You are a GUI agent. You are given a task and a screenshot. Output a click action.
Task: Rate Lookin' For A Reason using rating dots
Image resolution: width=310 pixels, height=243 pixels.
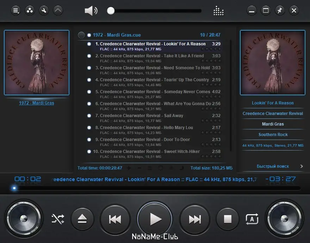[211, 49]
